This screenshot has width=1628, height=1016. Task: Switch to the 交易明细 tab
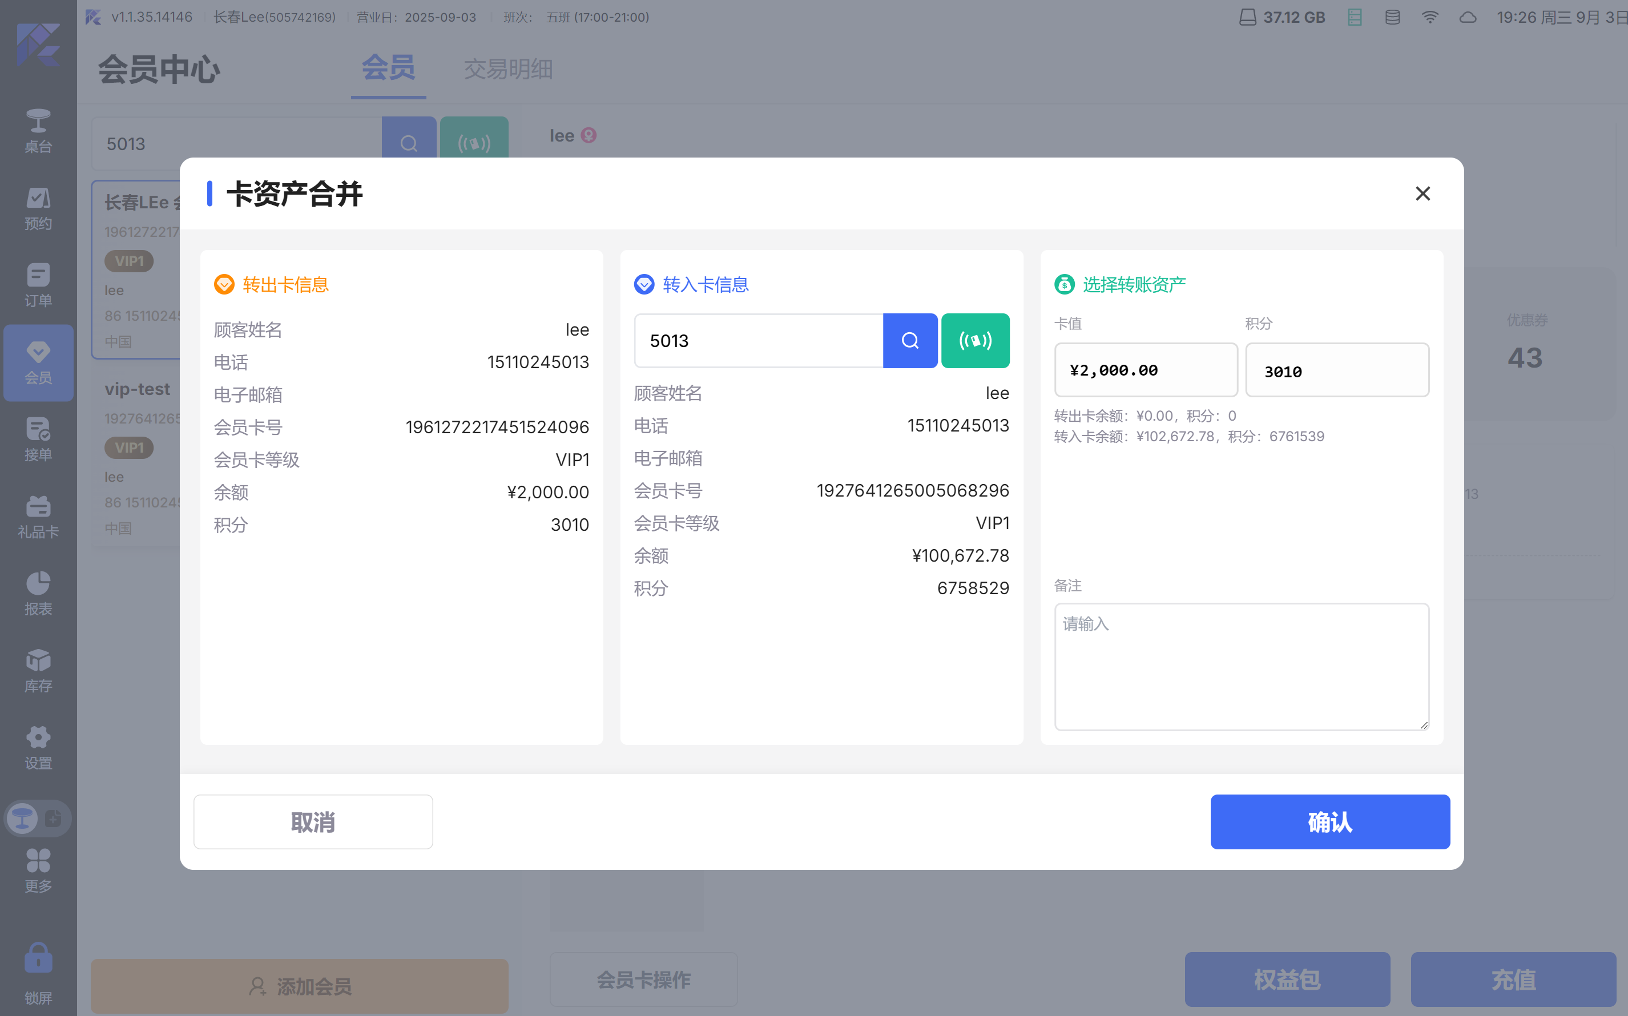(508, 69)
